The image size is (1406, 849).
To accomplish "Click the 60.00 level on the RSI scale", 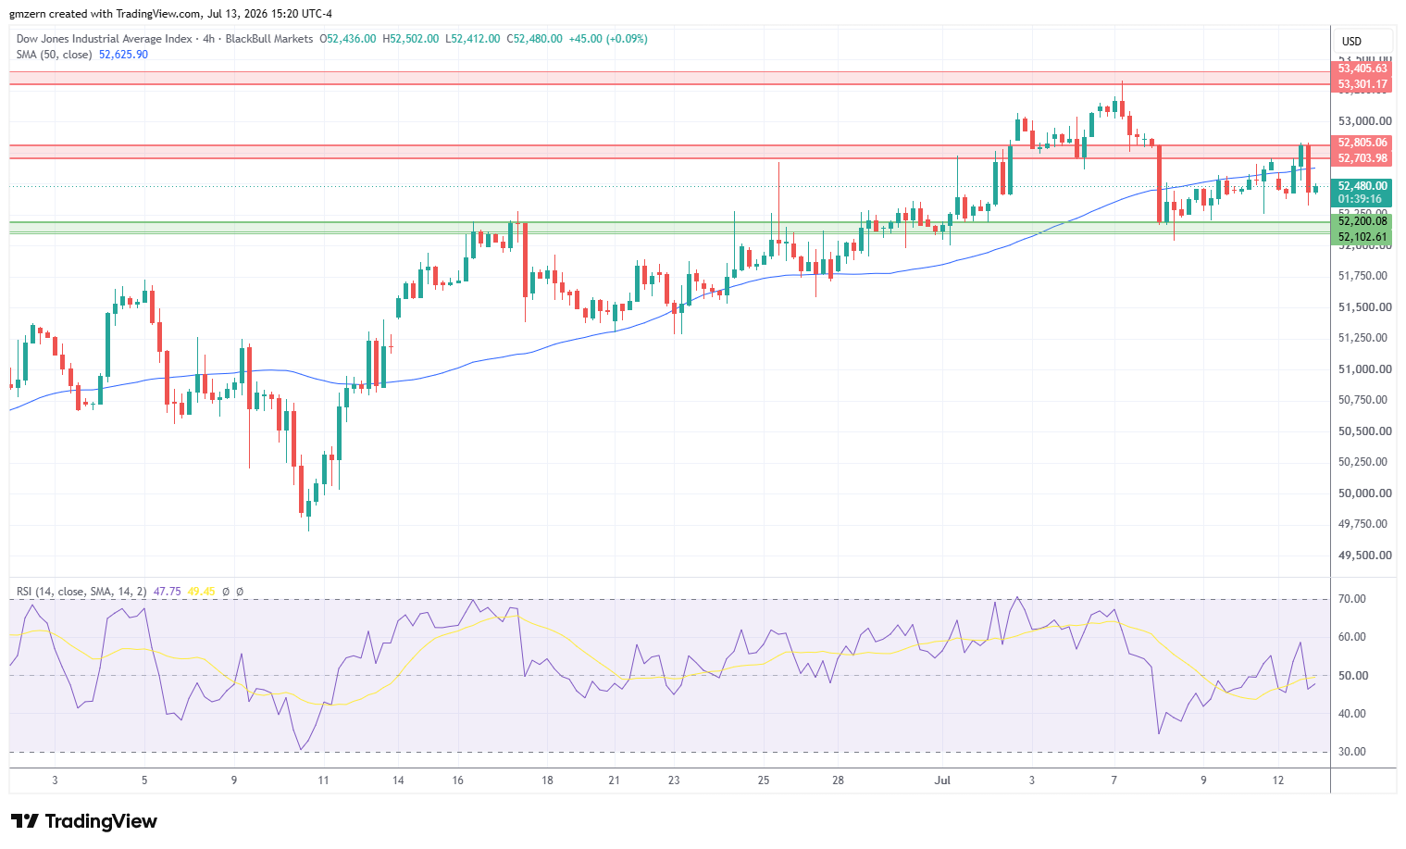I will coord(1352,637).
